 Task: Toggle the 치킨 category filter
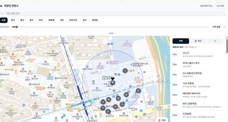tap(62, 20)
